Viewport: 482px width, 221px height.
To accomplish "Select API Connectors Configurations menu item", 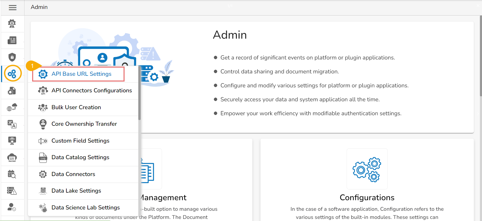I will (83, 91).
